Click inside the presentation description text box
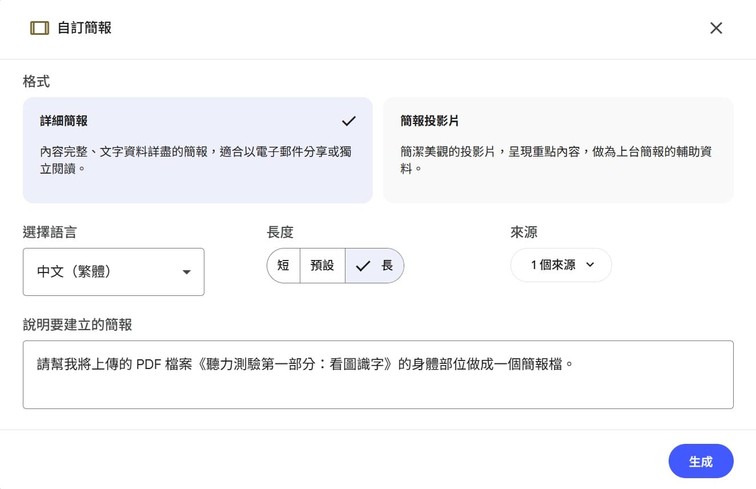Image resolution: width=756 pixels, height=489 pixels. [x=378, y=375]
